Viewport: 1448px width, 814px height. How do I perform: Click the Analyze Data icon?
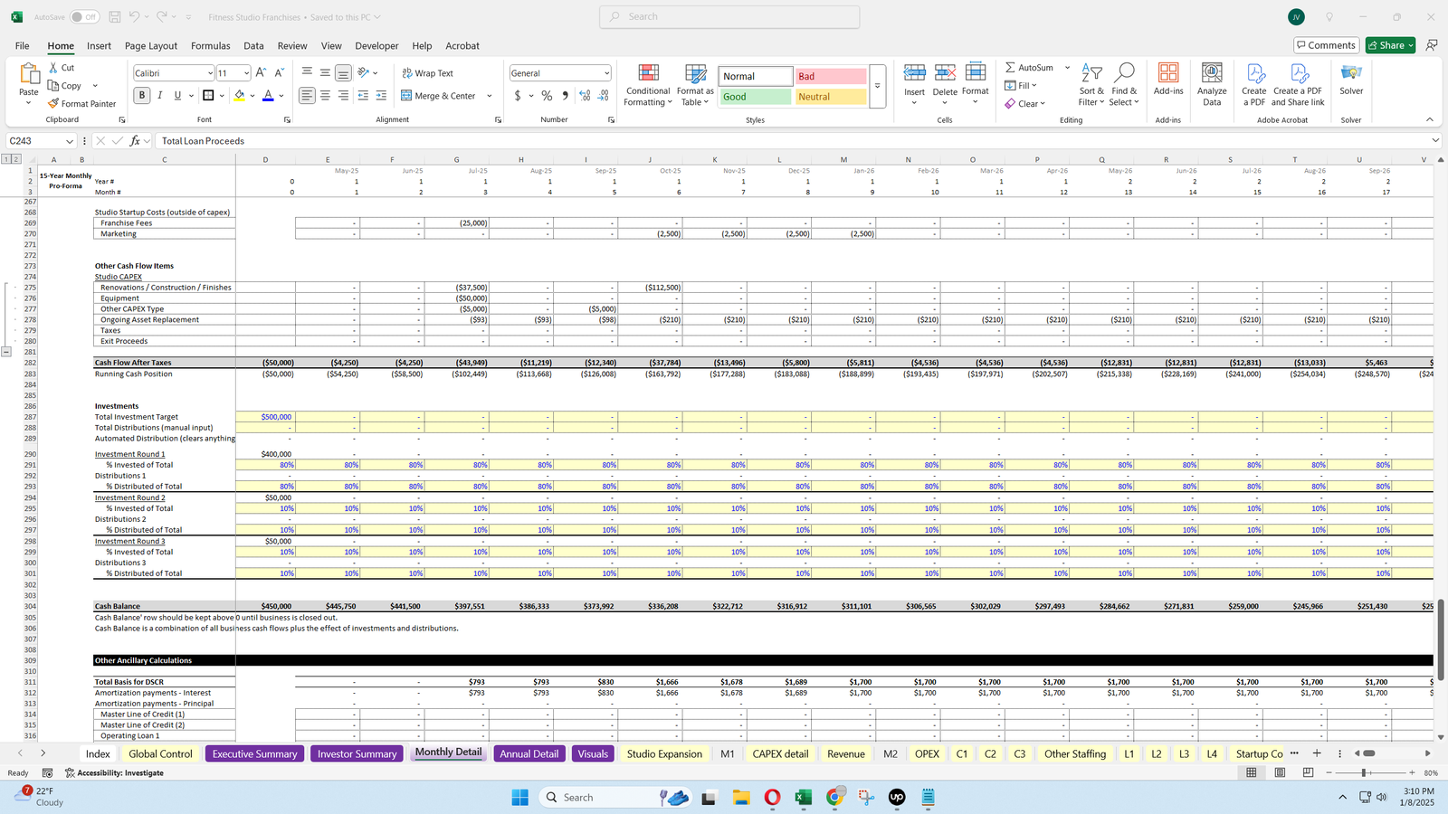tap(1212, 85)
